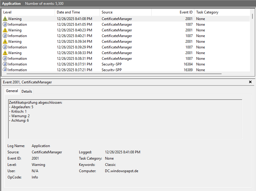The height and width of the screenshot is (191, 256).
Task: Select the Security-SPP event with ID 16384
Action: 90,64
